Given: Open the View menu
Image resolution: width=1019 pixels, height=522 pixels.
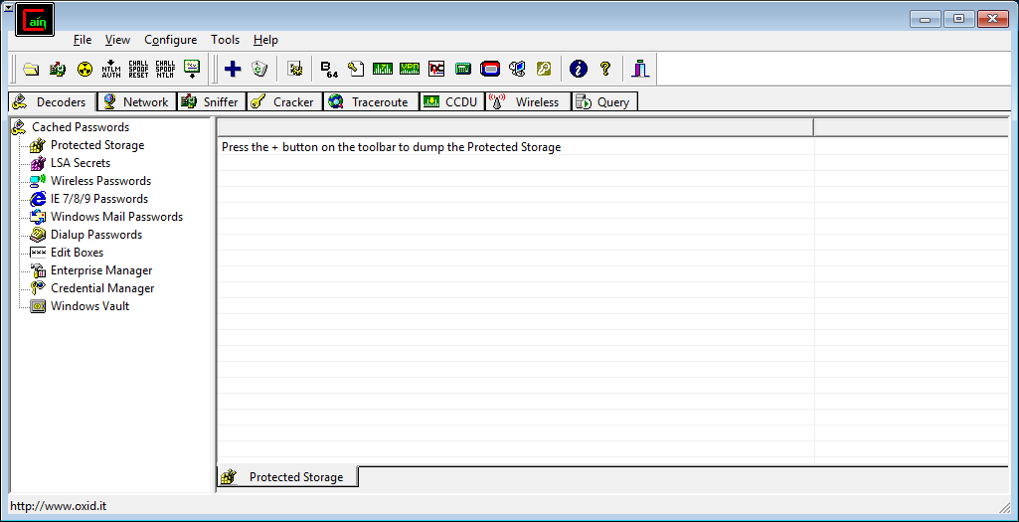Looking at the screenshot, I should click(x=117, y=40).
